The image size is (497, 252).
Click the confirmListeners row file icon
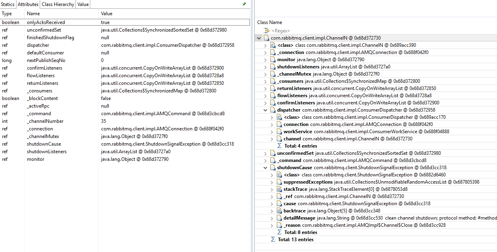[273, 103]
